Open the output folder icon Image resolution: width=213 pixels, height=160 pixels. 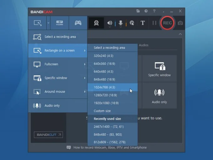(x=138, y=11)
